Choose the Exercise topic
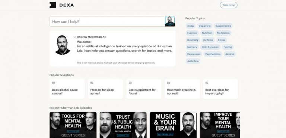Viewport: 286px width, 138px height. pyautogui.click(x=192, y=33)
